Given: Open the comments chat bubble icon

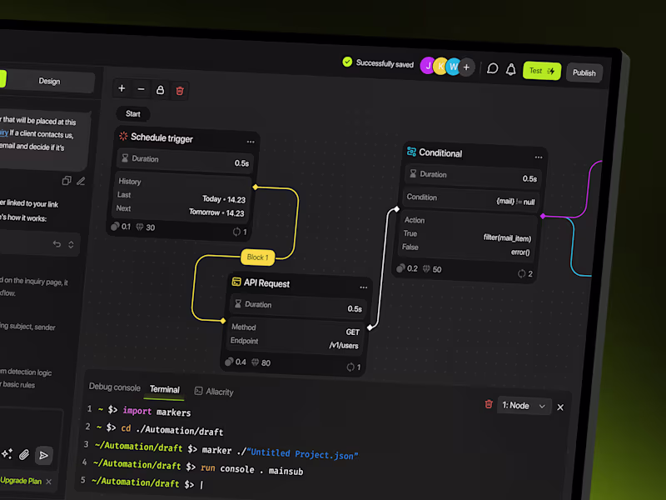Looking at the screenshot, I should [492, 68].
